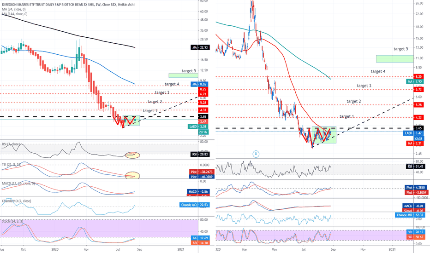Click the ChandeMO (7, close) legend

pos(17,201)
